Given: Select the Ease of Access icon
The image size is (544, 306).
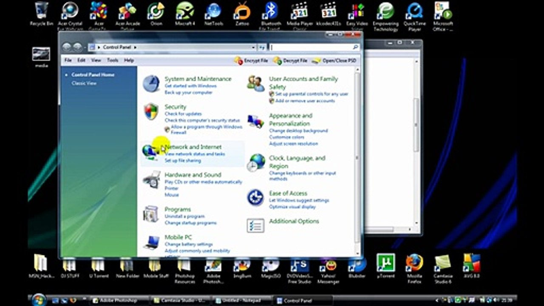Looking at the screenshot, I should pos(255,198).
